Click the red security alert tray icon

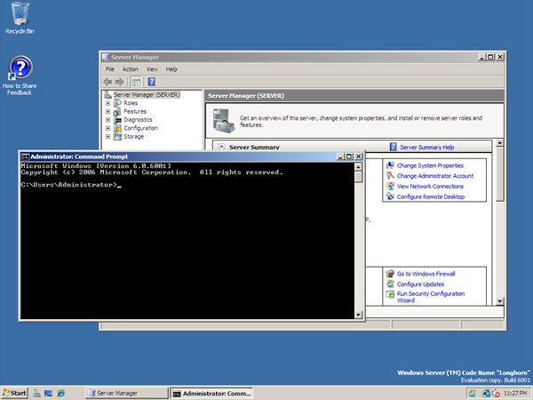pyautogui.click(x=496, y=394)
